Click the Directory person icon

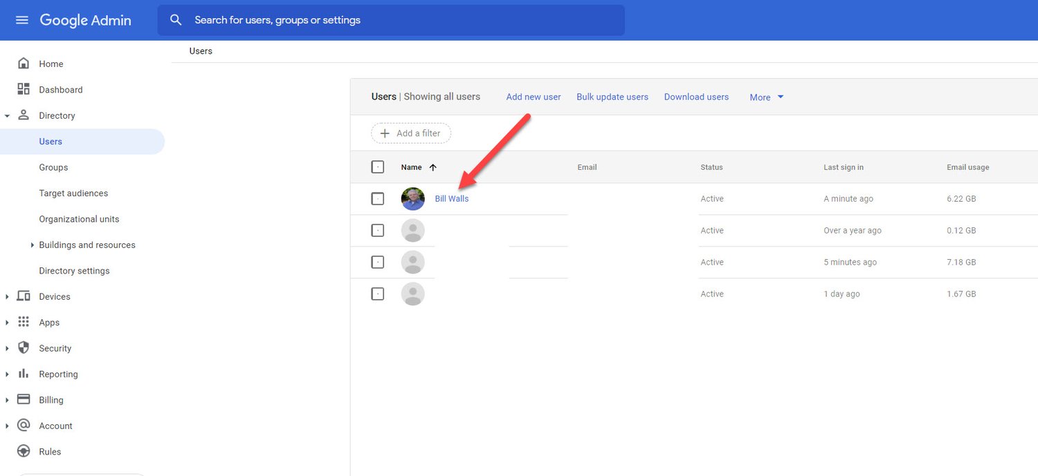24,115
